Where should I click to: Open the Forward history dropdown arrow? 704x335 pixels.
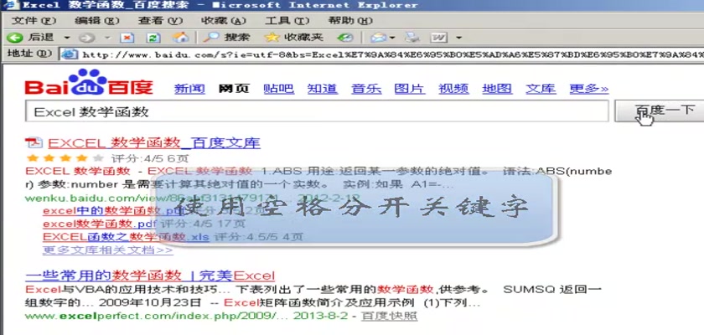107,38
